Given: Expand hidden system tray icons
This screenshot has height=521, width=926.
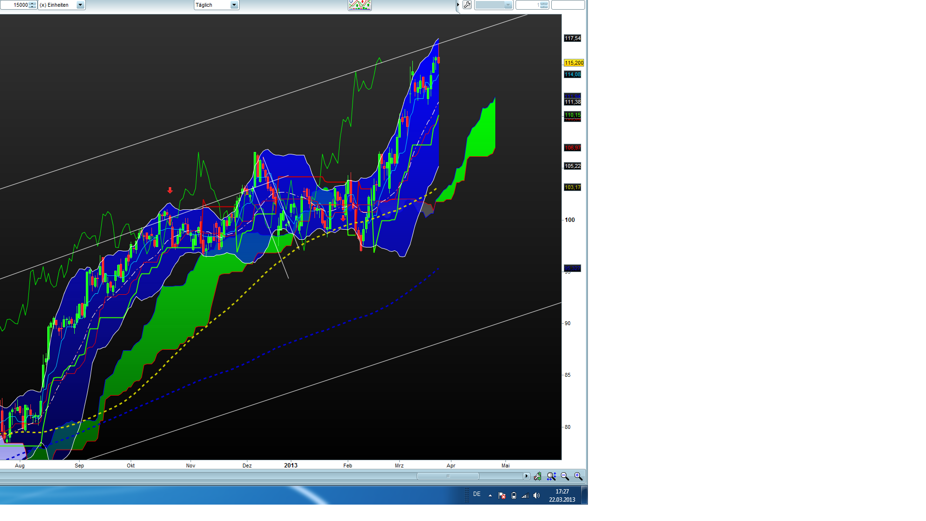Looking at the screenshot, I should 490,495.
